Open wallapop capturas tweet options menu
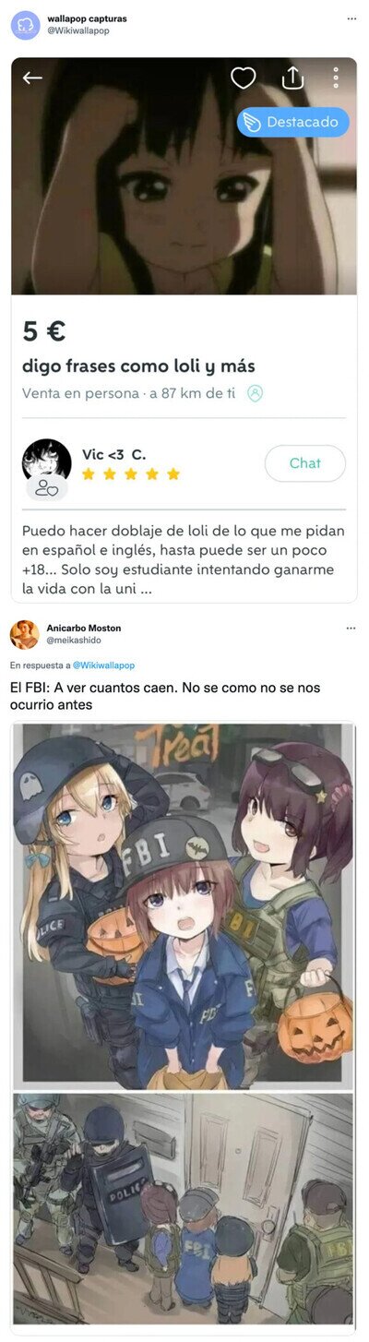369x1342 pixels. tap(351, 18)
